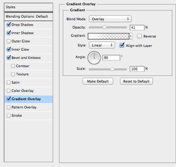The image size is (176, 167).
Task: Click the Scale slider handle
Action: click(112, 69)
